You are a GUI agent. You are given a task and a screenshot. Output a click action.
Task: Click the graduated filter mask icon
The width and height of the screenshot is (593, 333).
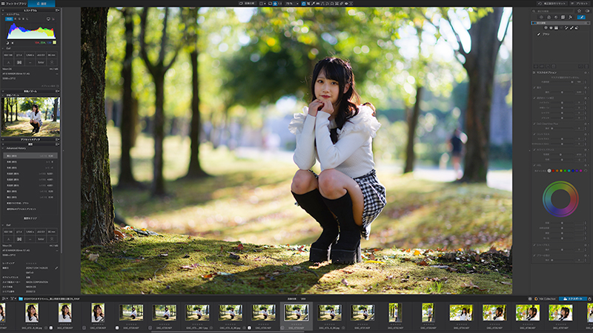pos(556,27)
